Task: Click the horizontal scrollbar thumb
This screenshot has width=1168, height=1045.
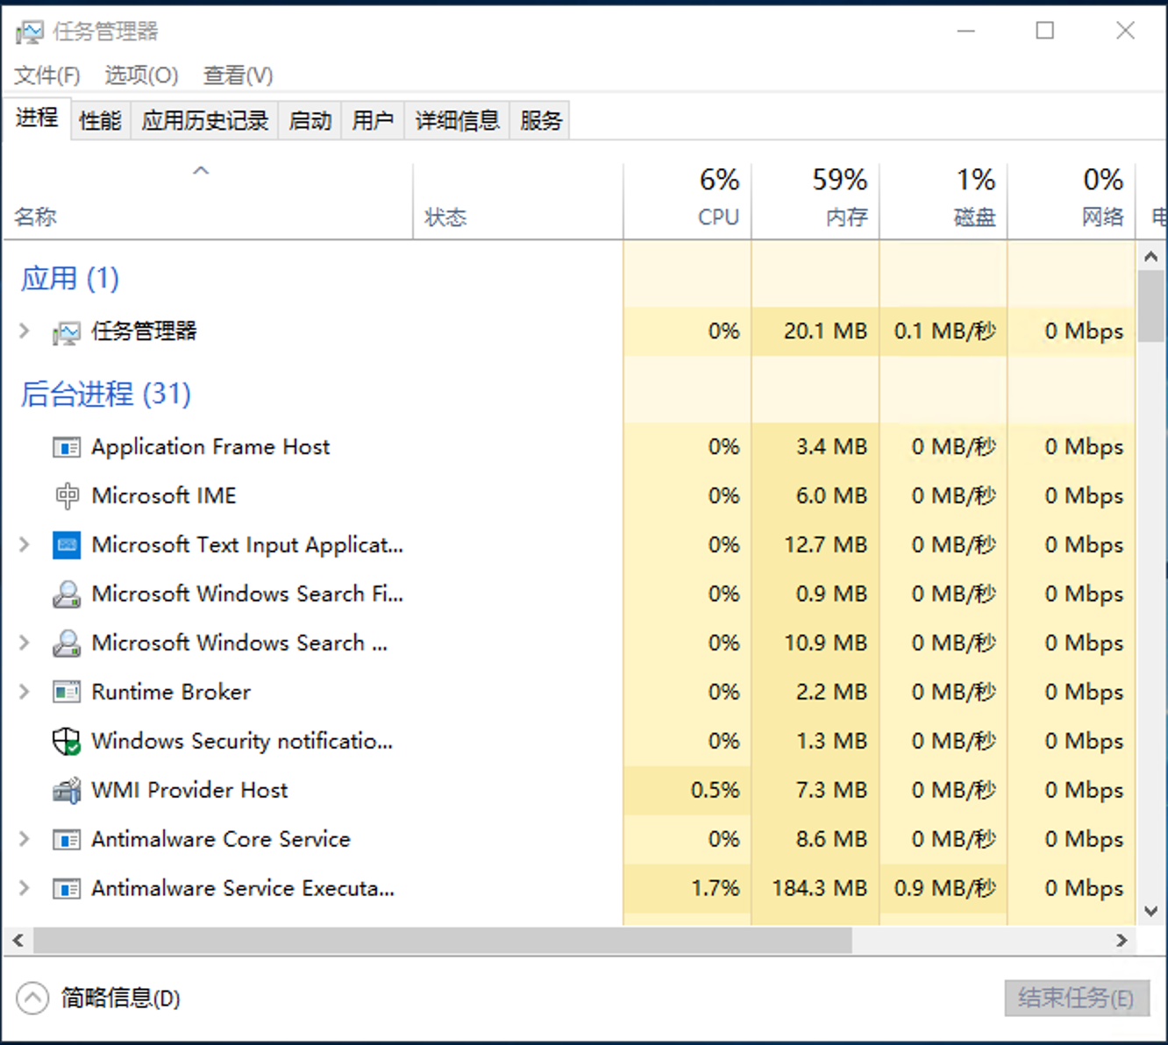Action: pyautogui.click(x=443, y=941)
